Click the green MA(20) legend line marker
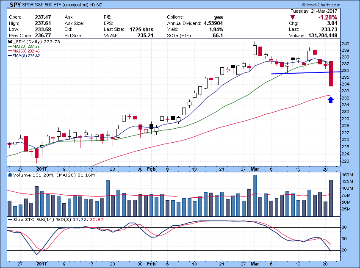This screenshot has width=360, height=268. [10, 47]
